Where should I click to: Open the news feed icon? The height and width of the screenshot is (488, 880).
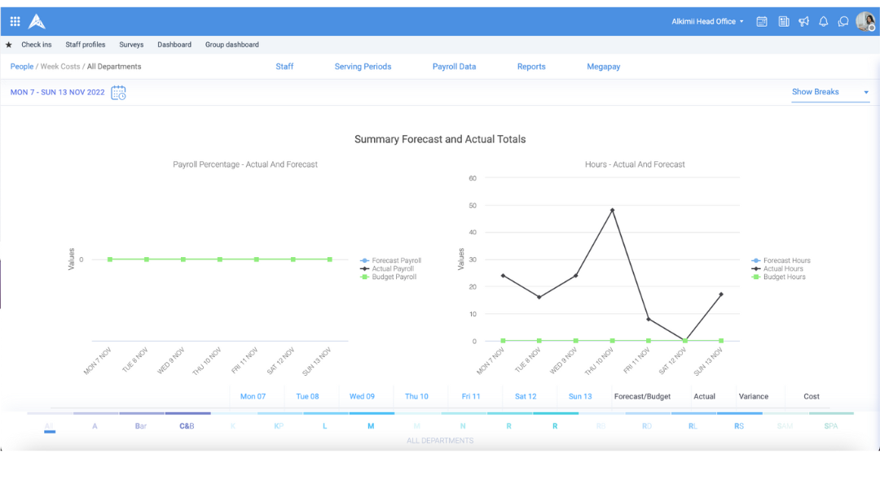coord(783,21)
